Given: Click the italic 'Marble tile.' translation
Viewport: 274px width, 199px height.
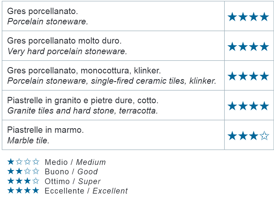Looking at the screenshot, I should pyautogui.click(x=28, y=141).
